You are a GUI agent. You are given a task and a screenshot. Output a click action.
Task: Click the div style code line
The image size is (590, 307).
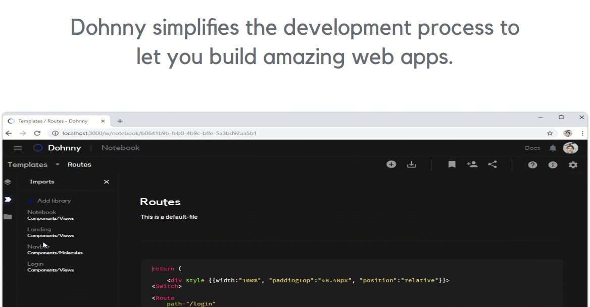(308, 280)
